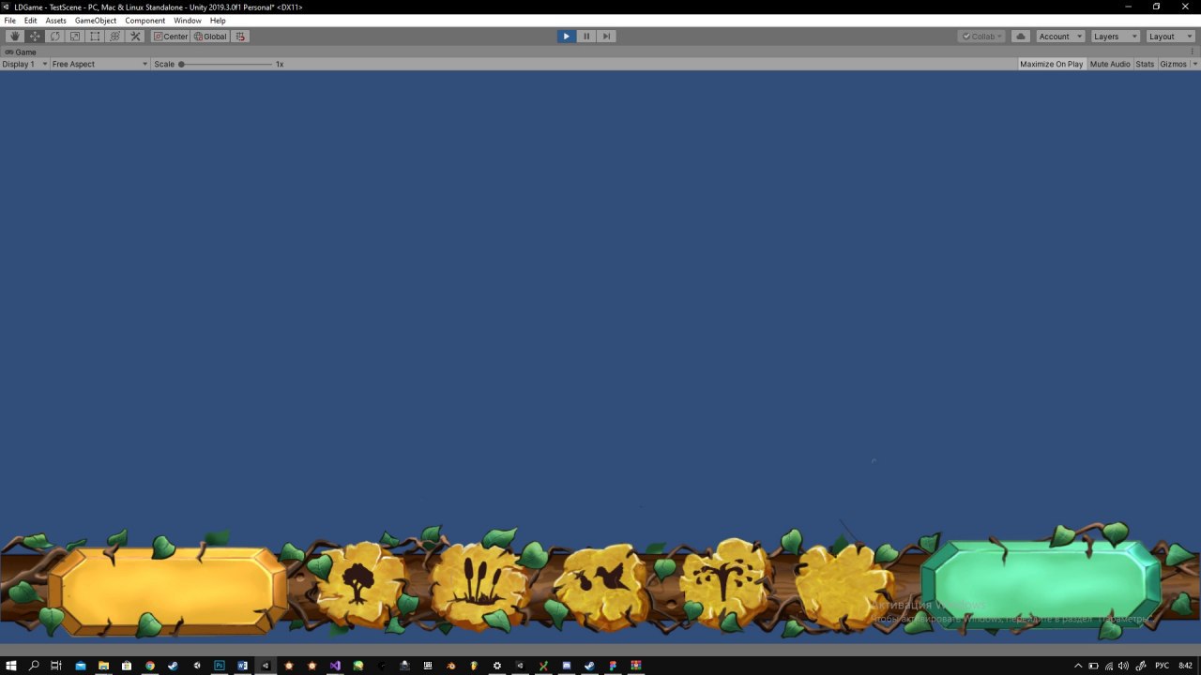Toggle Gizmos in Game view
Viewport: 1201px width, 675px height.
coord(1173,64)
